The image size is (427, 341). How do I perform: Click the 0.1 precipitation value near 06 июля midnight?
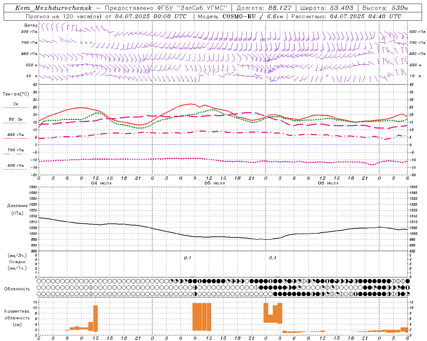coord(273,258)
